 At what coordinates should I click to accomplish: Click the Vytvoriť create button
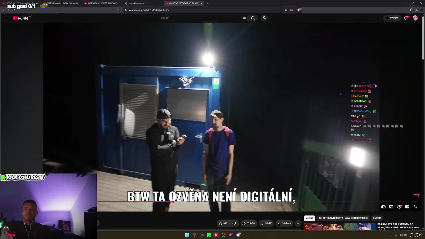(392, 18)
